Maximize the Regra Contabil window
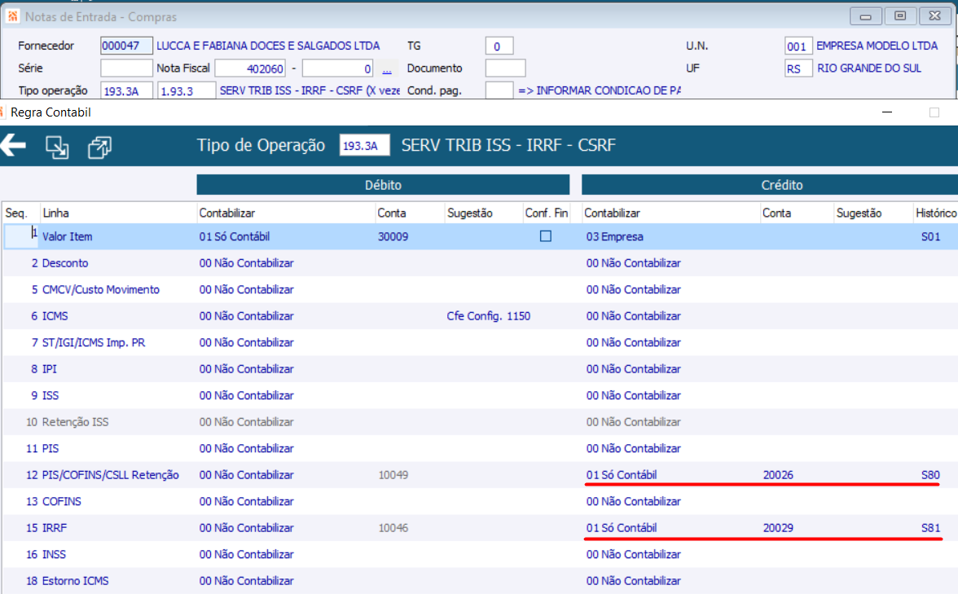The height and width of the screenshot is (594, 958). coord(934,112)
